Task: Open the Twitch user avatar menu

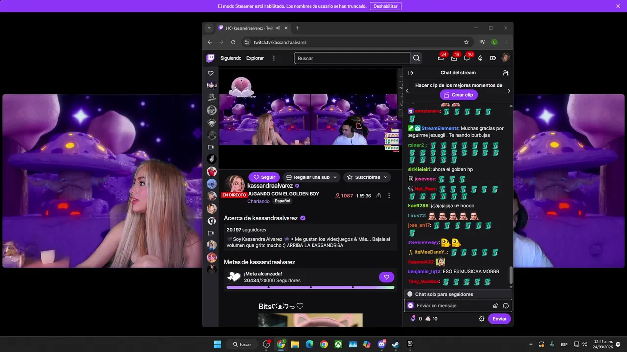Action: tap(506, 58)
